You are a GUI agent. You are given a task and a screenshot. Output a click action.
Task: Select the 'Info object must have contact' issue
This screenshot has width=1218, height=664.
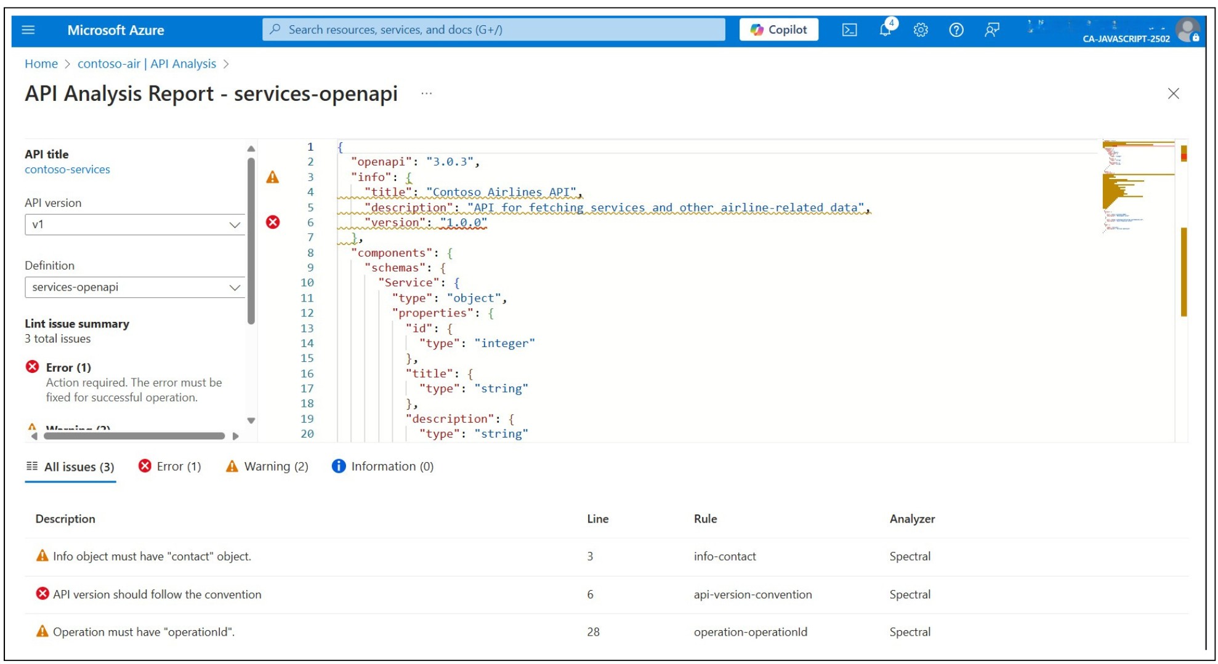607,556
